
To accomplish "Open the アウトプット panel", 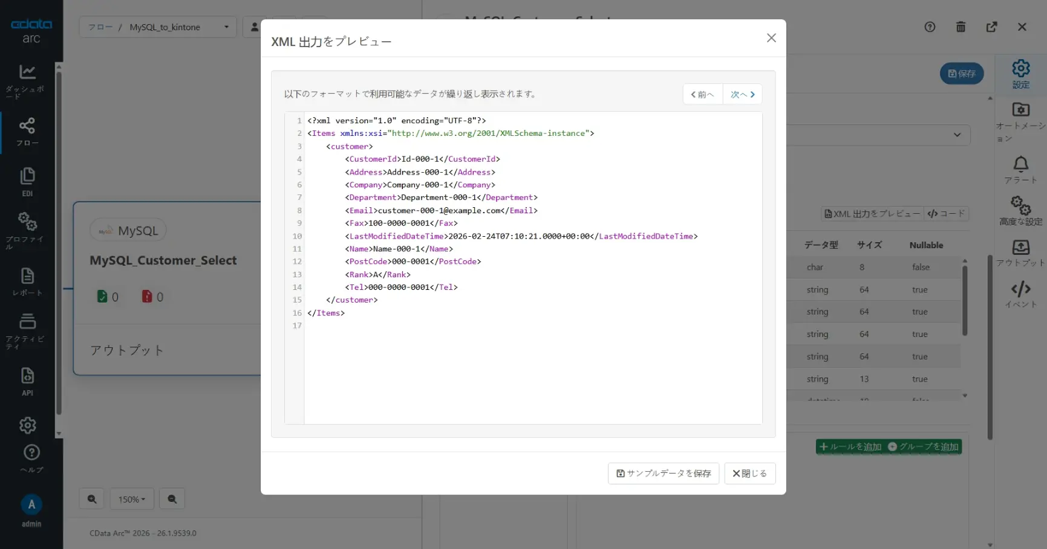I will (1020, 252).
